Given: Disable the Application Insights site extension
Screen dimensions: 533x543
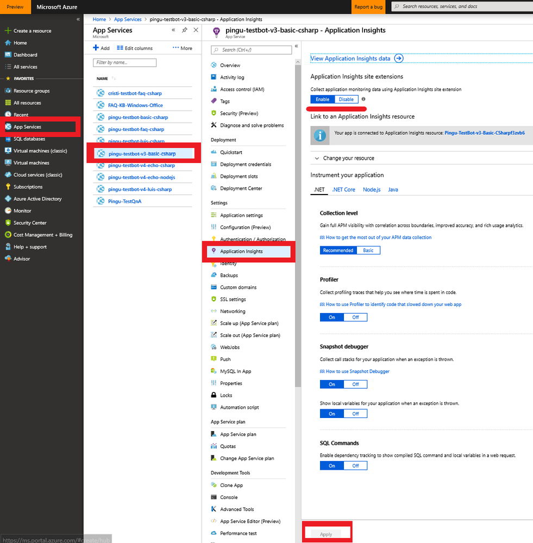Looking at the screenshot, I should point(346,99).
